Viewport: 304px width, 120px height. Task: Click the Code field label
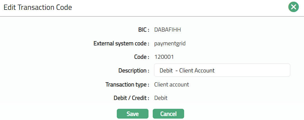[141, 57]
